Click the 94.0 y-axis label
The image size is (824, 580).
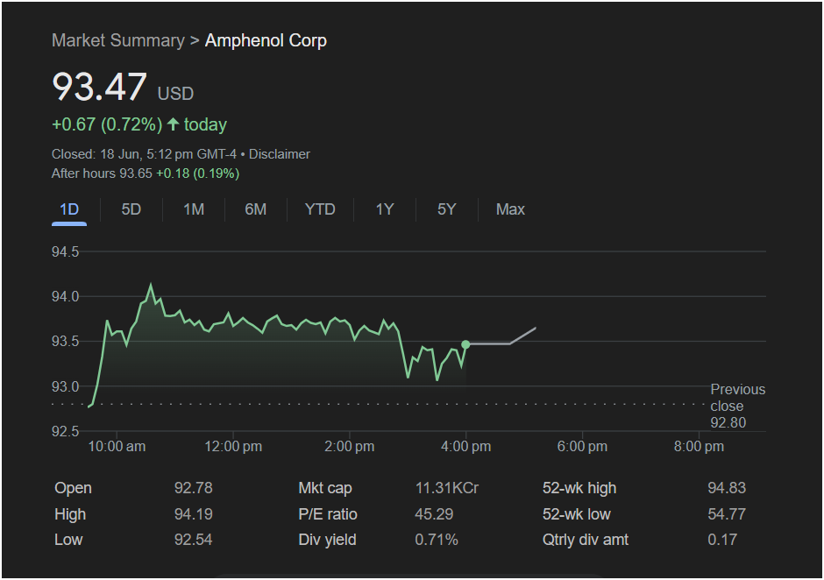(65, 297)
